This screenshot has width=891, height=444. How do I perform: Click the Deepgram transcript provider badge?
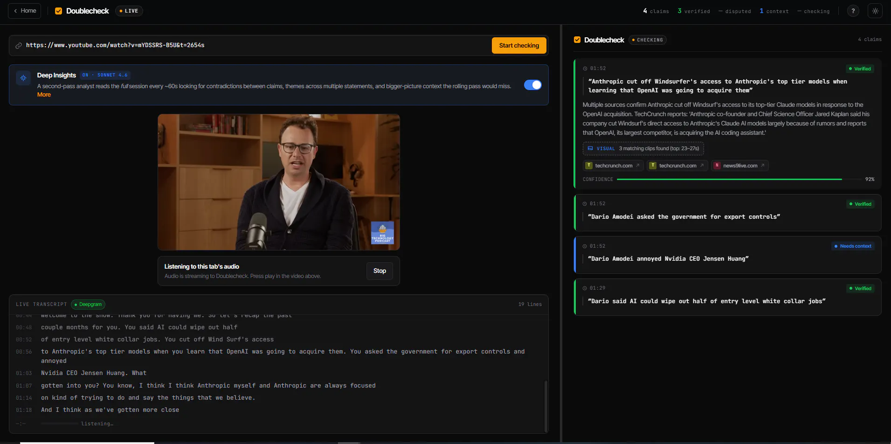[x=88, y=305]
